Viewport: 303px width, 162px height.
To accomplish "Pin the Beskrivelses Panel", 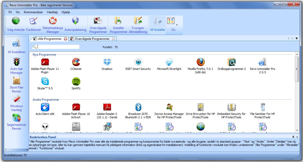I will coord(293,137).
